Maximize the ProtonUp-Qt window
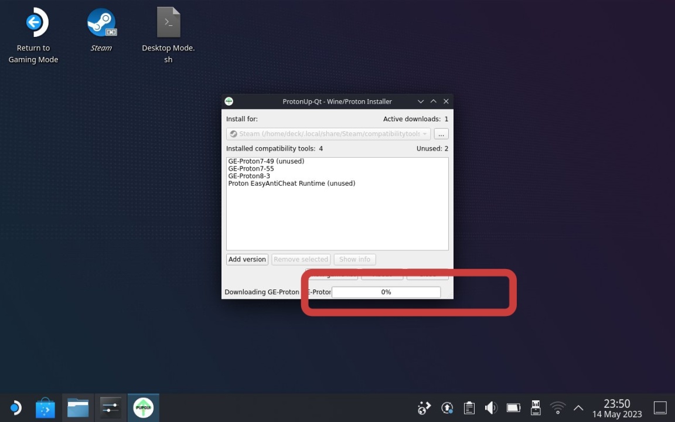Screen dimensions: 675x422 pyautogui.click(x=434, y=101)
